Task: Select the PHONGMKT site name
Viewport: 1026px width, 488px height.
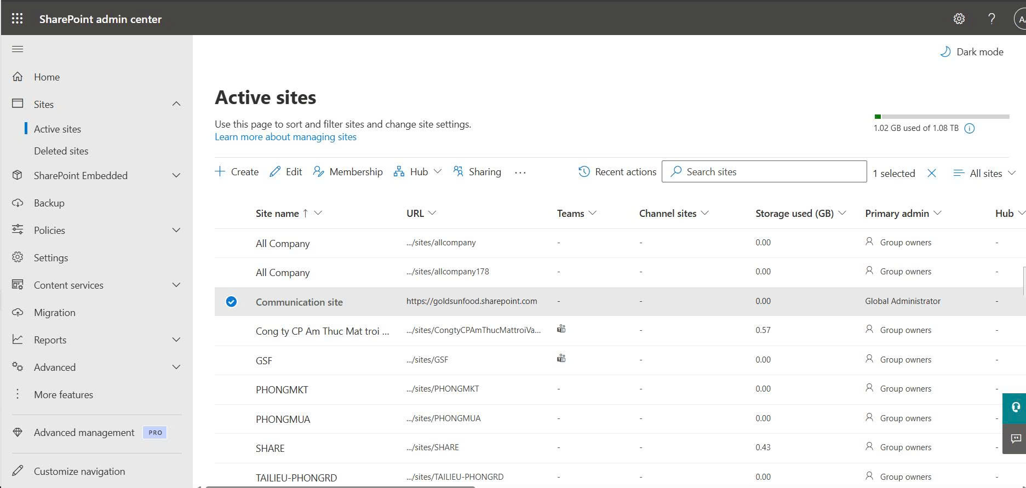Action: tap(282, 390)
